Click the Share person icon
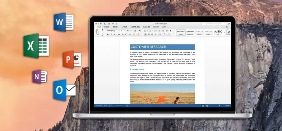 [x=228, y=24]
